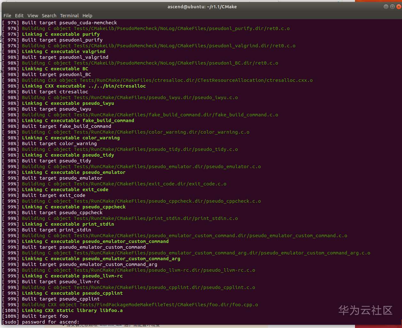
Task: Click Building line for pseudonl_valgrind.dir/ret0.c.o
Action: (149, 46)
